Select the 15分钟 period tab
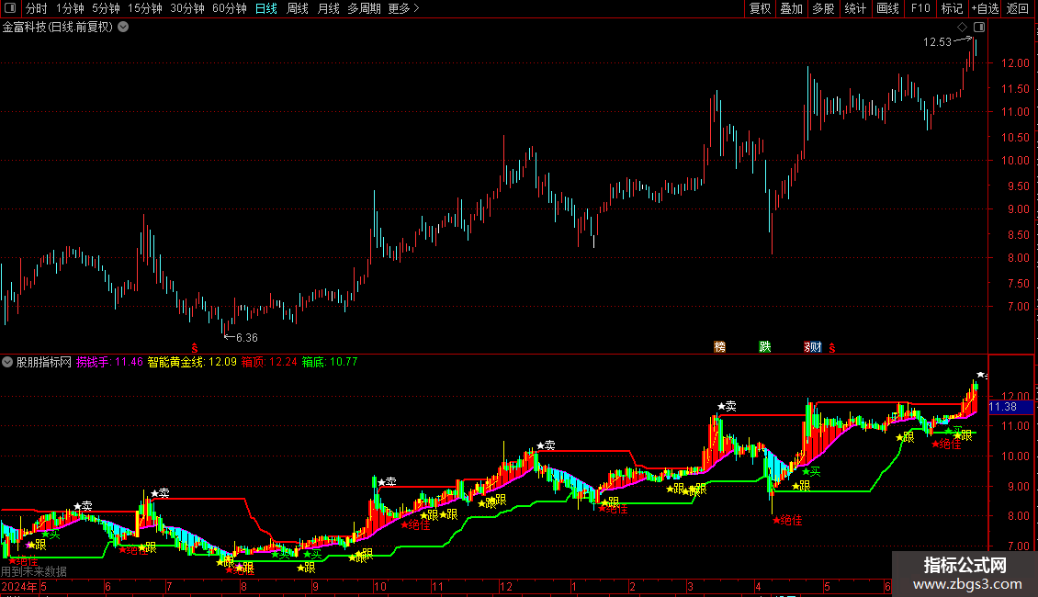 point(145,8)
